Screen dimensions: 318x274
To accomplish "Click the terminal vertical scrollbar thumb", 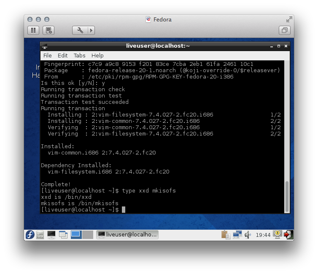I will (x=287, y=196).
